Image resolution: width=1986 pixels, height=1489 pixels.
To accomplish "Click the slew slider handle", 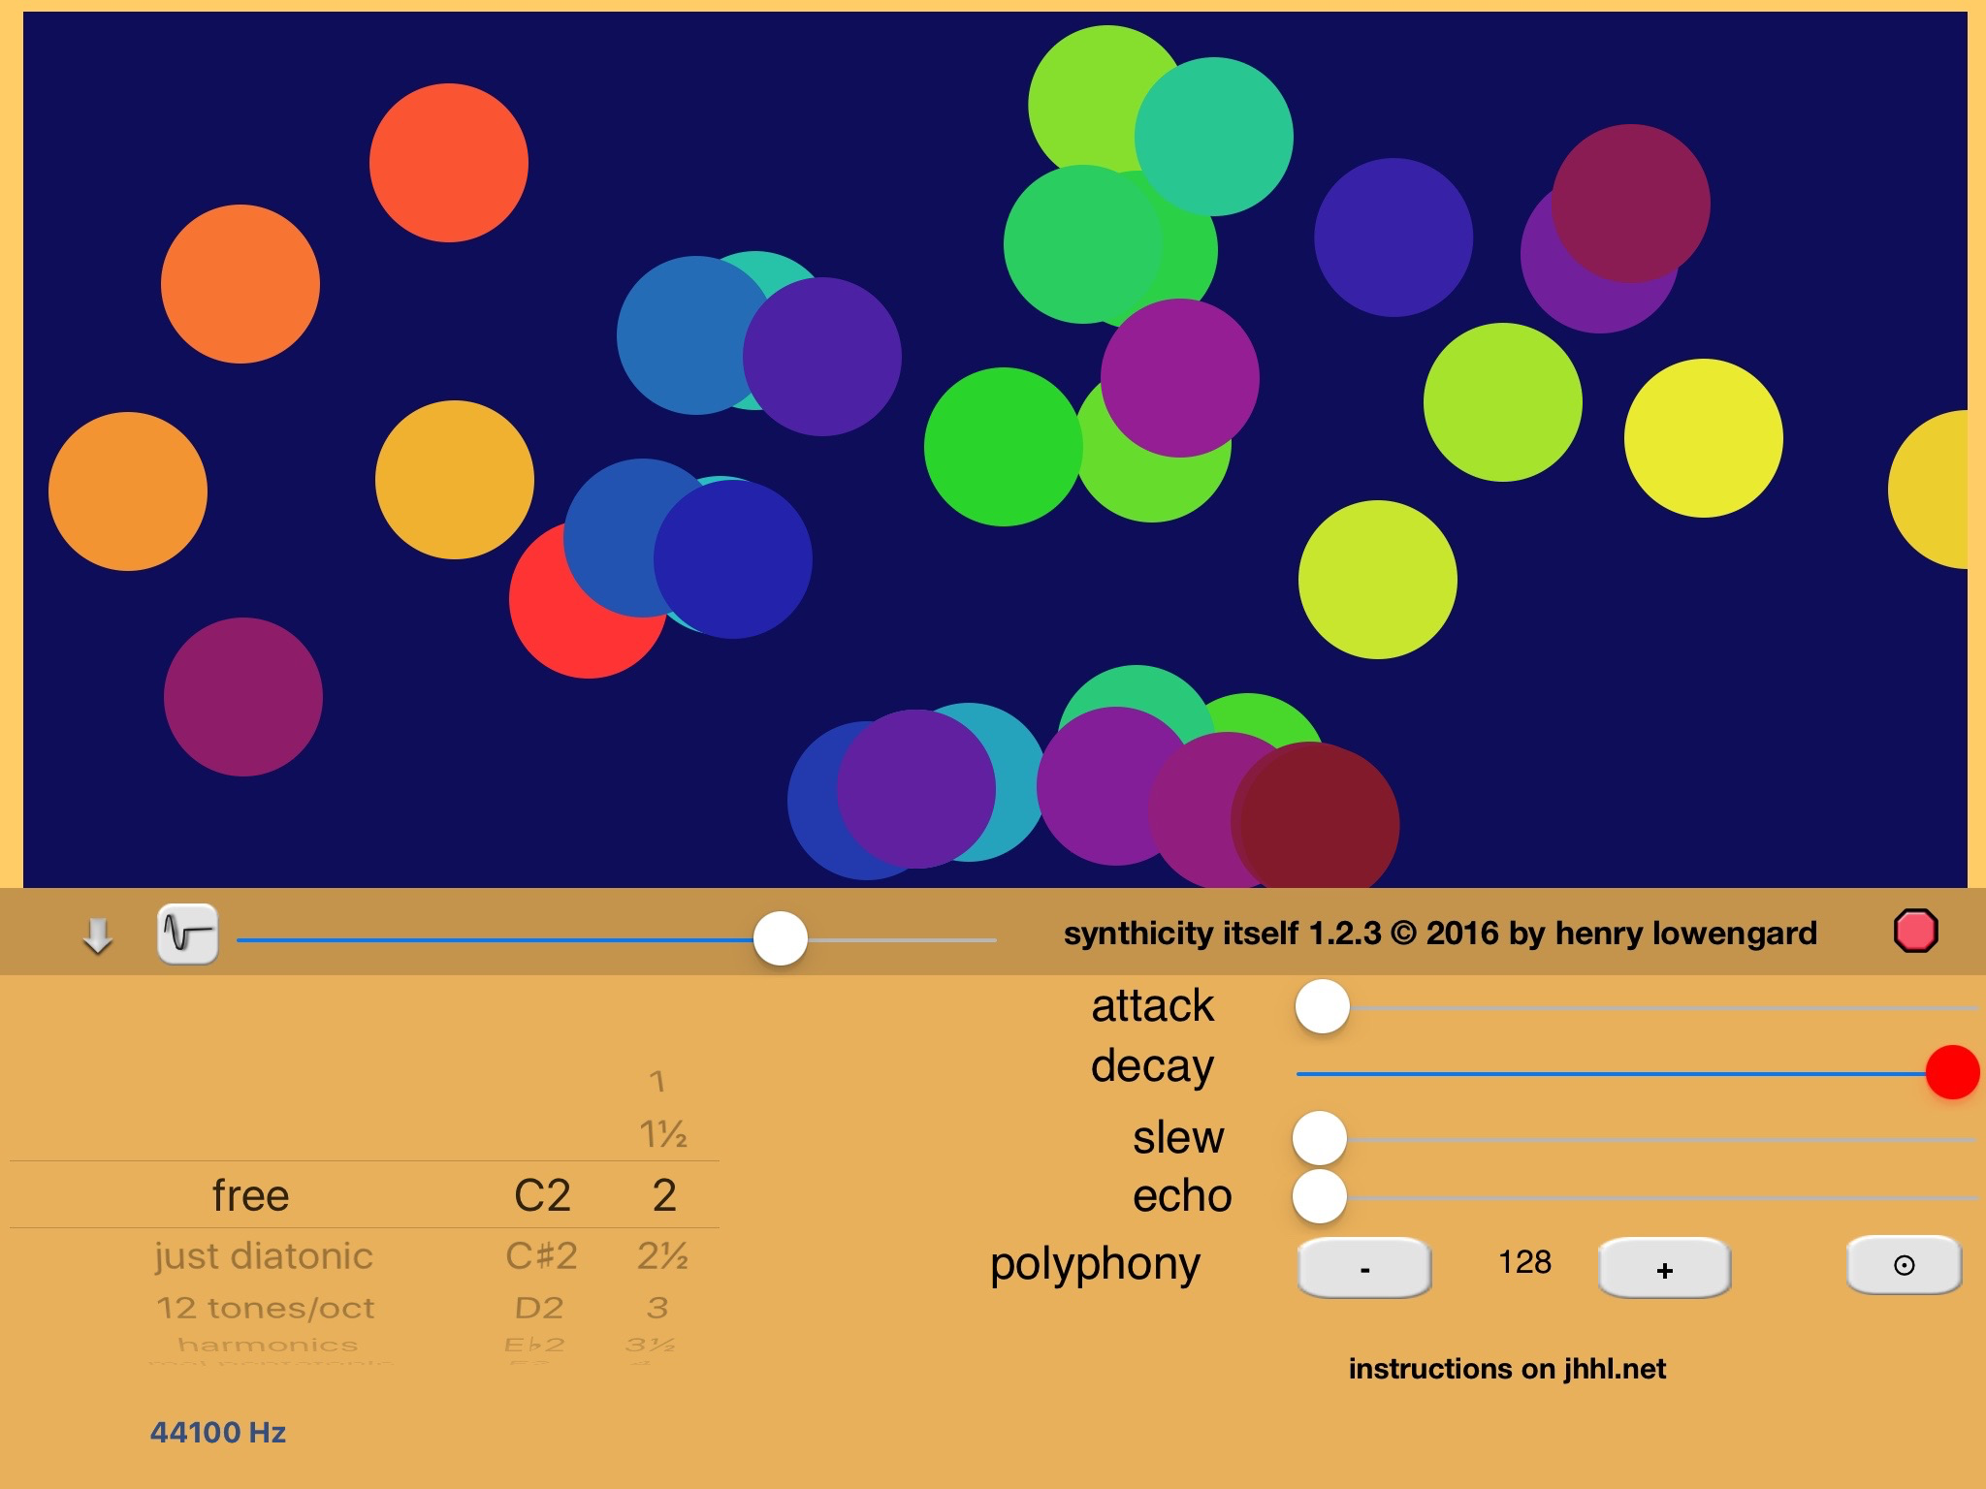I will (x=1320, y=1138).
